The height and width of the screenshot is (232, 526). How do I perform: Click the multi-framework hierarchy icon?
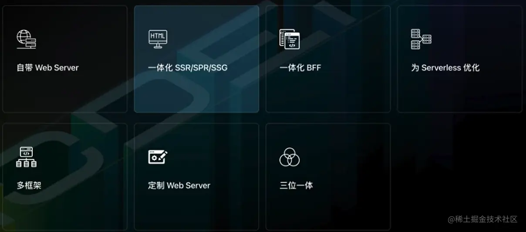click(26, 157)
